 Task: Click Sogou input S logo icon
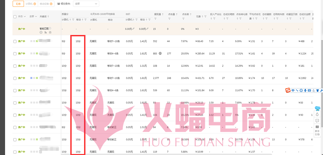click(x=288, y=90)
